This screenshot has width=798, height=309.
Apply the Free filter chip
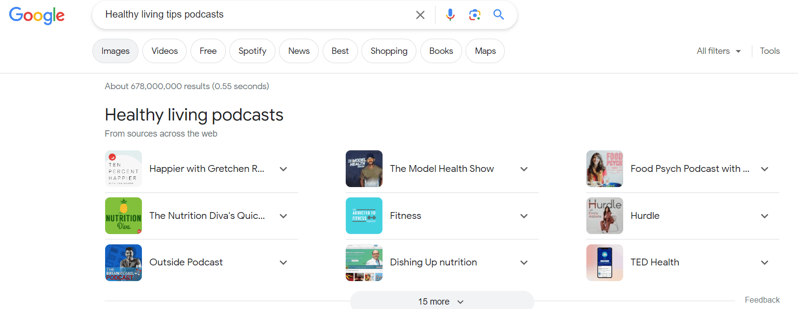pyautogui.click(x=208, y=51)
